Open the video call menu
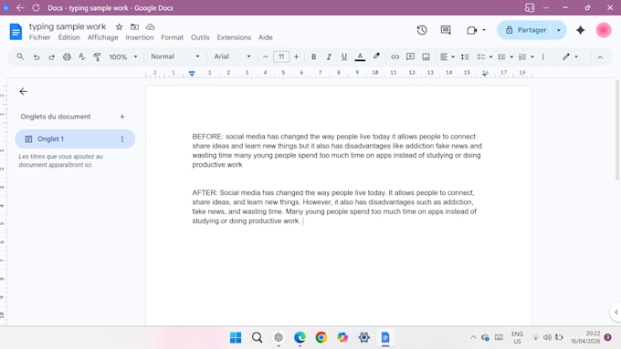Image resolution: width=621 pixels, height=349 pixels. pos(476,30)
